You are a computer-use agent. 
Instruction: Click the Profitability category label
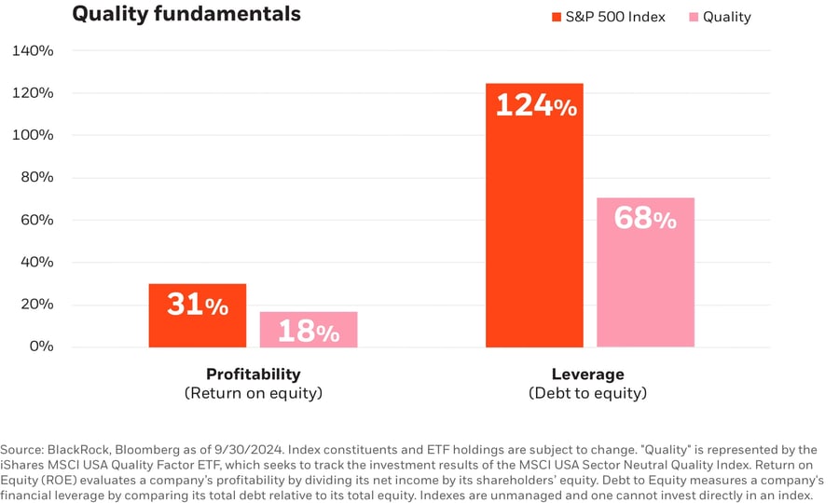(x=254, y=374)
